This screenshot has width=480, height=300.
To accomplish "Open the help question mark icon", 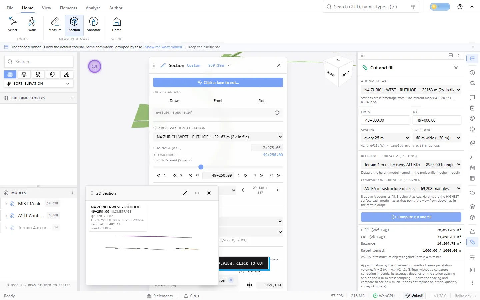I will (460, 7).
